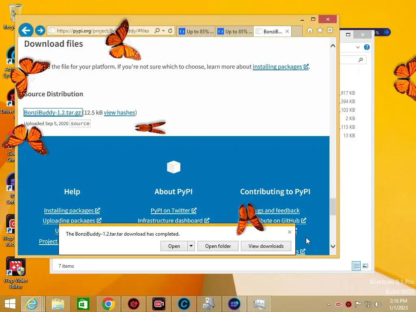Open IE Tools gear menu
Viewport: 416px width, 312px height.
coord(330,30)
